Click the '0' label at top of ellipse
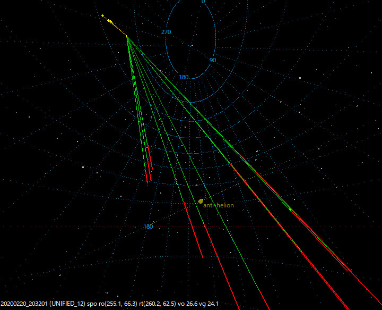382x310 pixels. click(203, 2)
